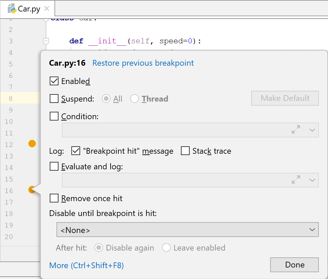Enable Stack trace logging

click(x=185, y=151)
